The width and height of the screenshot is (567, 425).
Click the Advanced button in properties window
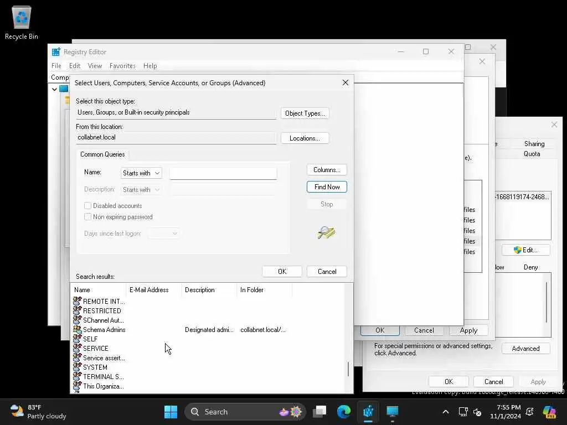tap(526, 349)
